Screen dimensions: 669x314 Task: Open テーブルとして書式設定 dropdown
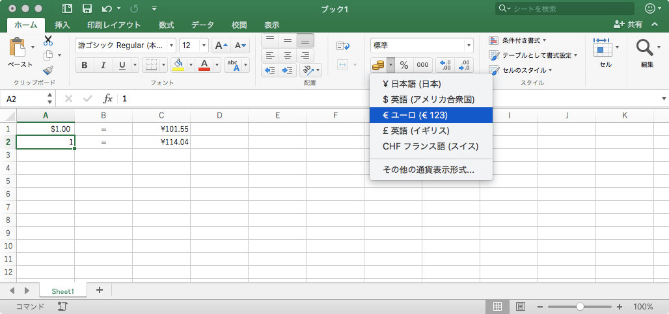pyautogui.click(x=534, y=55)
